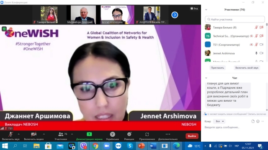This screenshot has width=268, height=150.
Task: Open audio options arrow beside Включить звук
Action: (18, 134)
